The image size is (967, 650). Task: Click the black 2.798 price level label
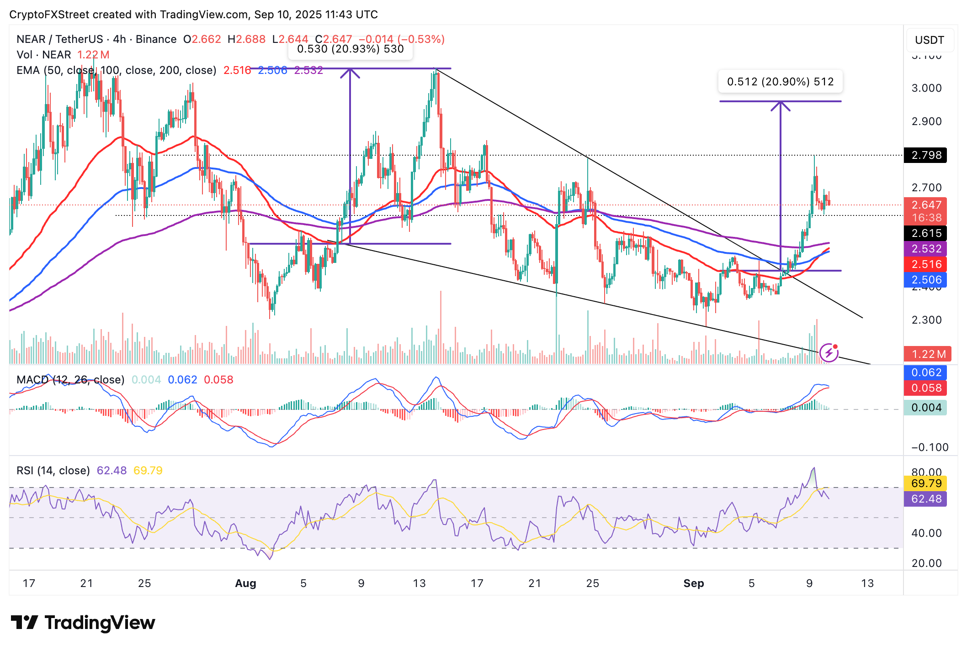pos(926,155)
